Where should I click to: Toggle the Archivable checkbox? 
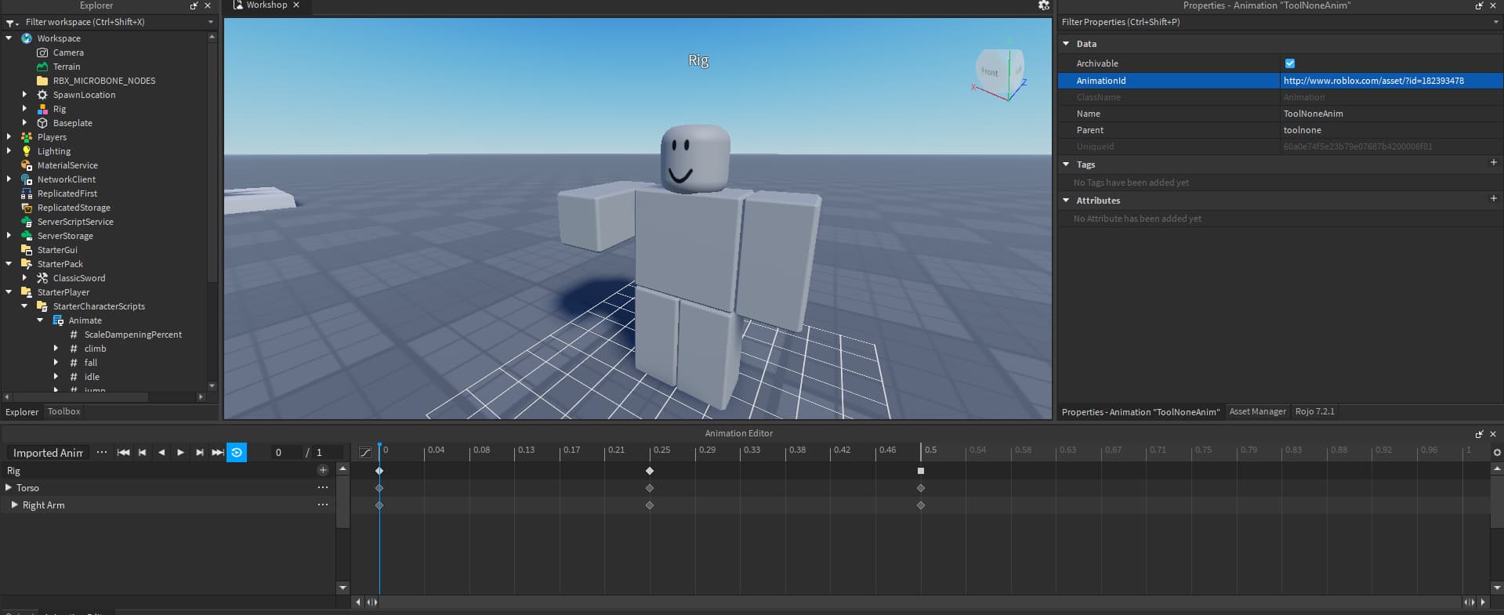[x=1290, y=63]
